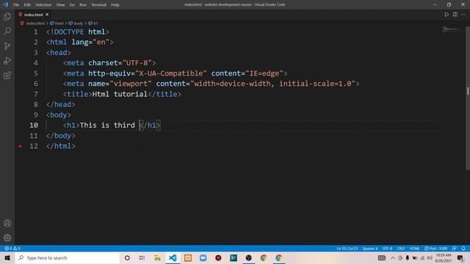The height and width of the screenshot is (264, 470).
Task: Change indentation via Spaces: 4
Action: pos(370,249)
